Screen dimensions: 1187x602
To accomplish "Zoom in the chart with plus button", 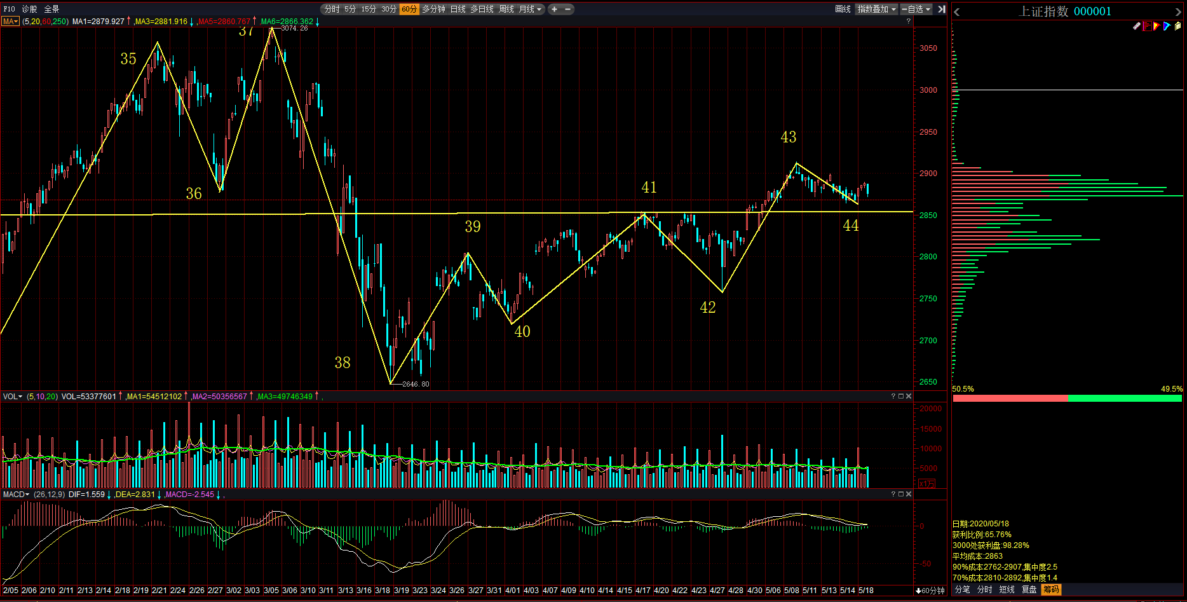I will (554, 9).
